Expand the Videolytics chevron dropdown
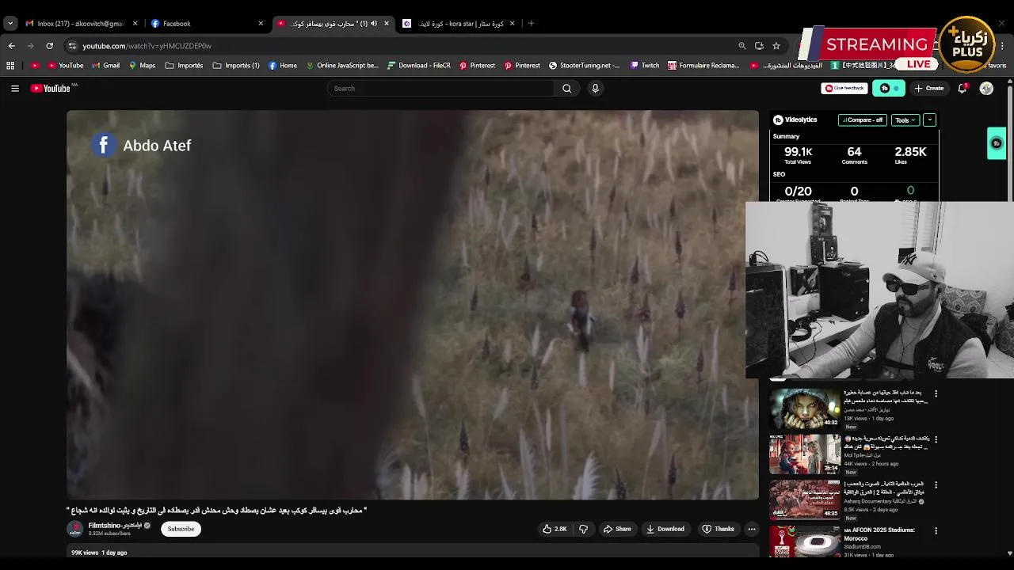1014x570 pixels. (x=929, y=120)
